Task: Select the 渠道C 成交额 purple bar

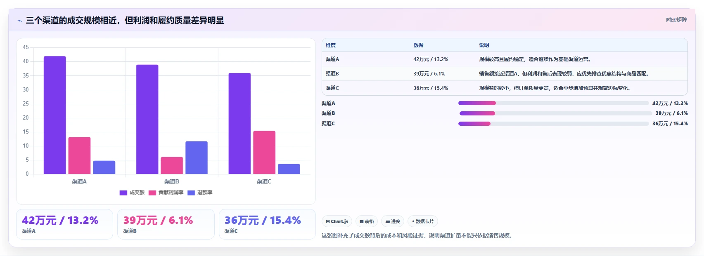Action: pos(240,123)
